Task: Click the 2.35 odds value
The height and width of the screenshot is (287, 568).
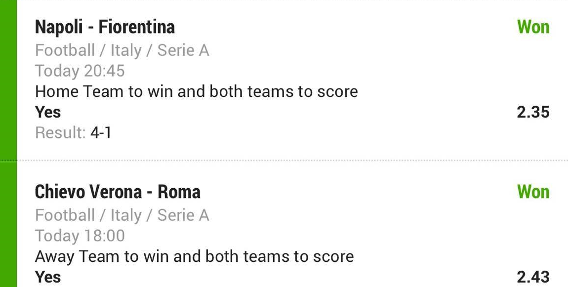Action: (533, 112)
